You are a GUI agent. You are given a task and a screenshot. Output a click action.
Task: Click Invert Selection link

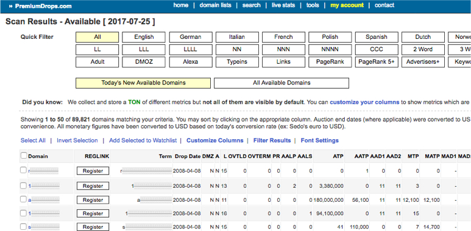(x=77, y=140)
